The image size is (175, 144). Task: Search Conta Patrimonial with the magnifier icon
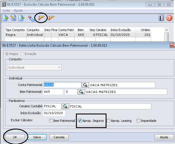tap(85, 85)
